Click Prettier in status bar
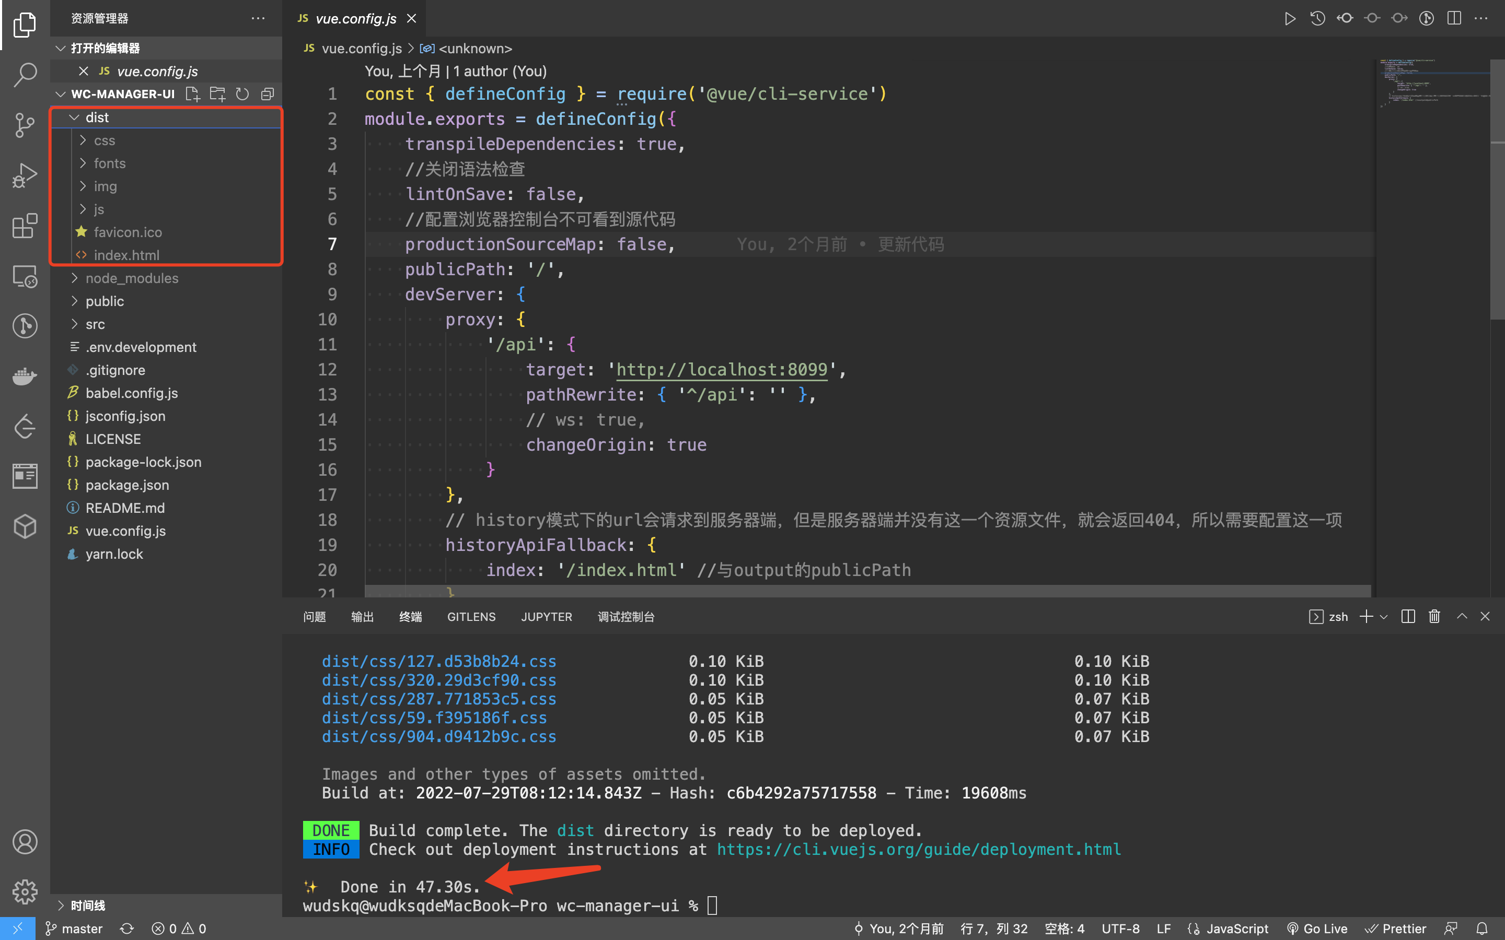 (1396, 928)
